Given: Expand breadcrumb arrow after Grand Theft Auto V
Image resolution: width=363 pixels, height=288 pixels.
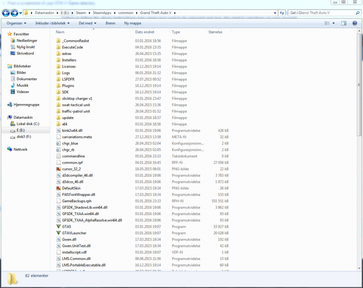Looking at the screenshot, I should coord(175,13).
